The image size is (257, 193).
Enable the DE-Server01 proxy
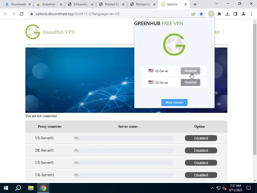201,151
